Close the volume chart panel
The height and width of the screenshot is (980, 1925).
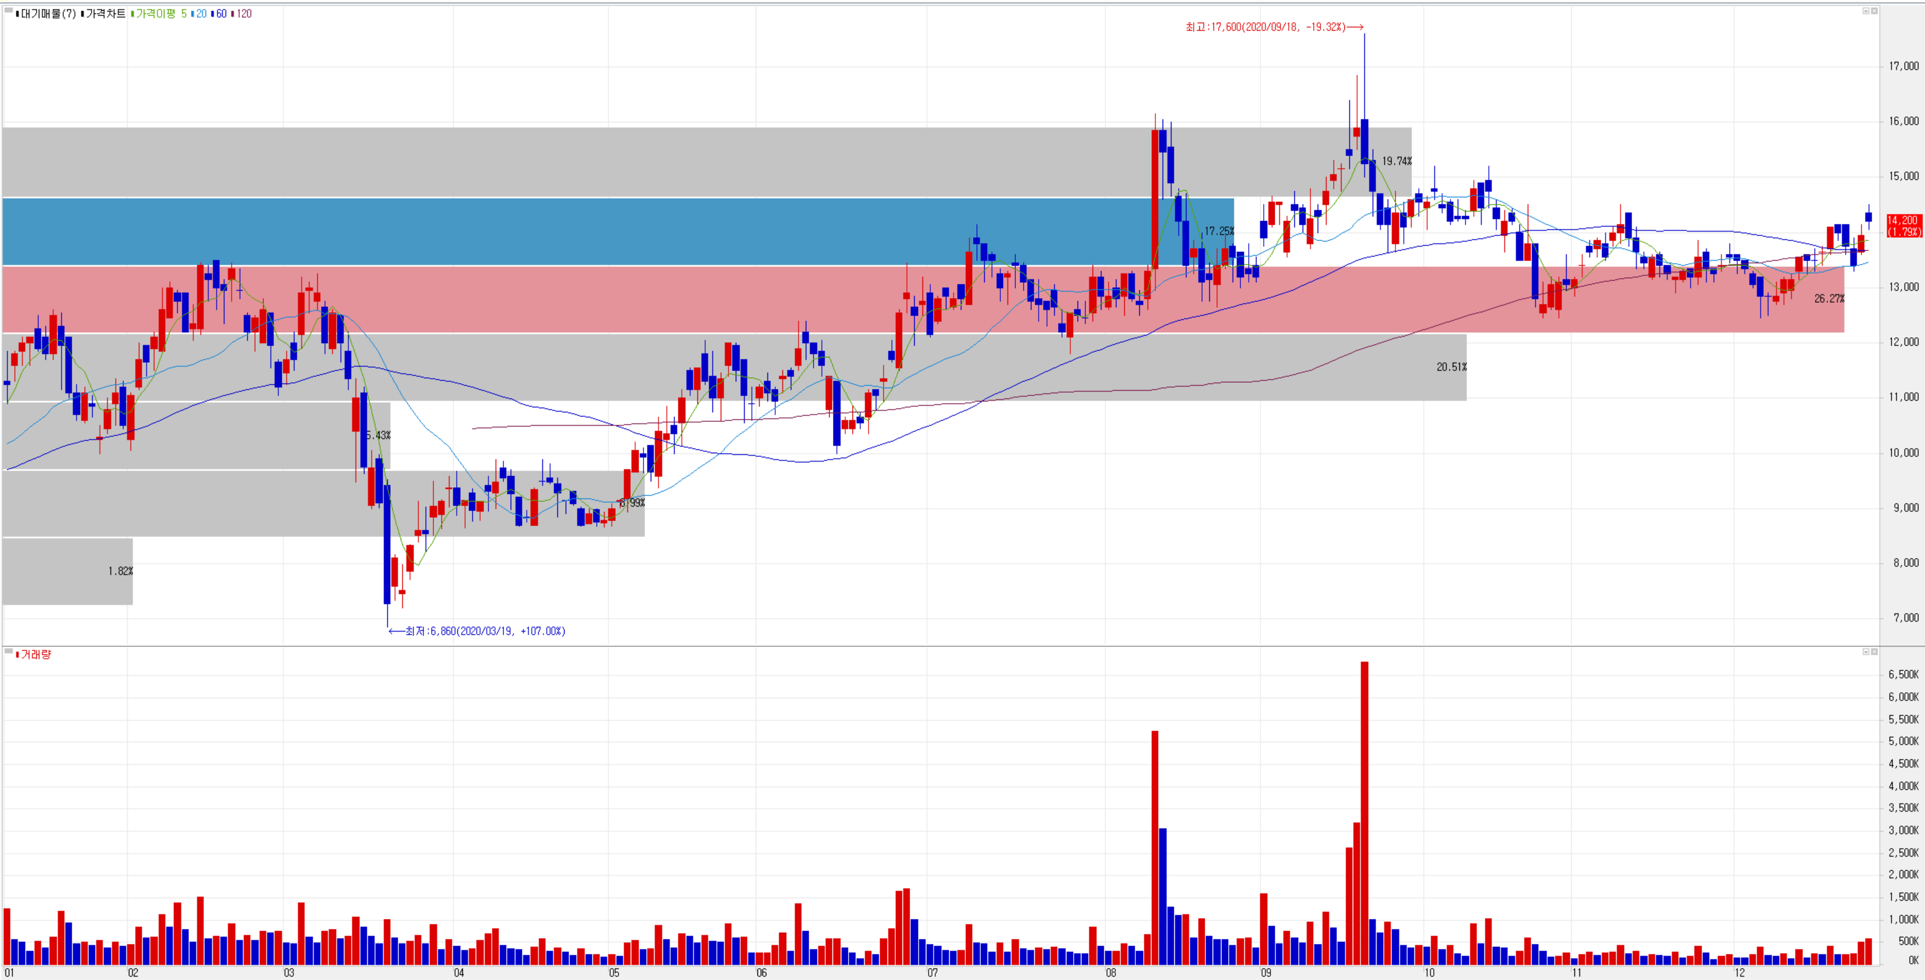pos(1874,651)
